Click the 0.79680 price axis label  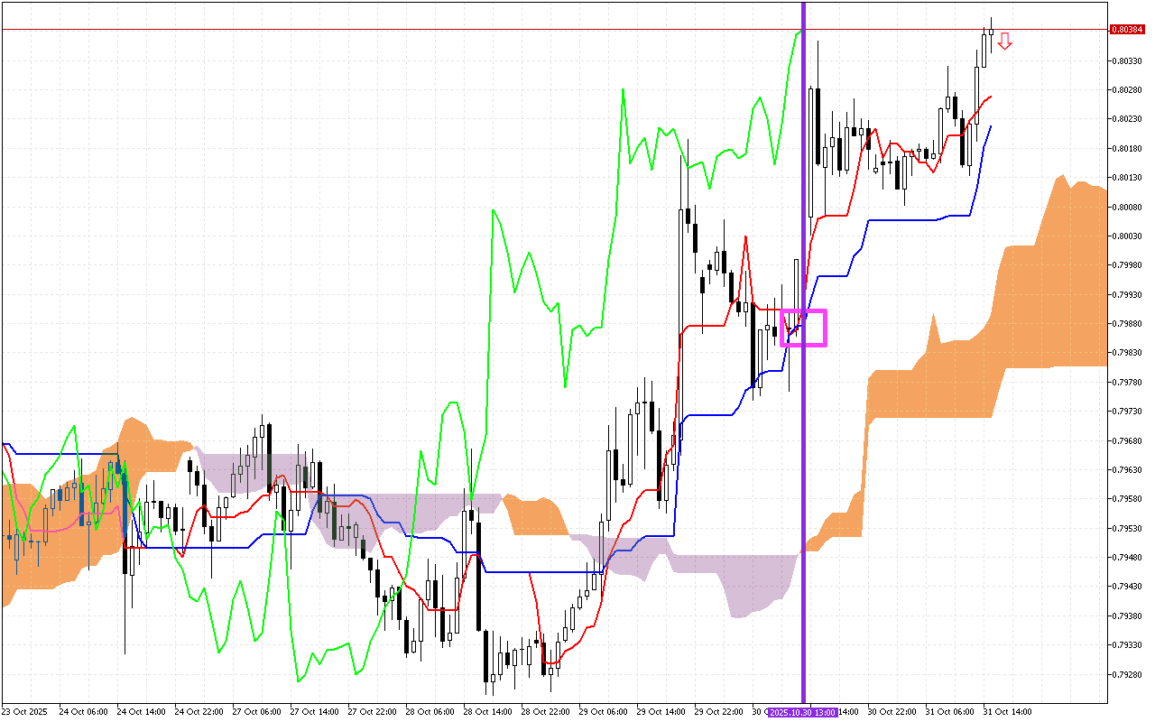click(1128, 440)
